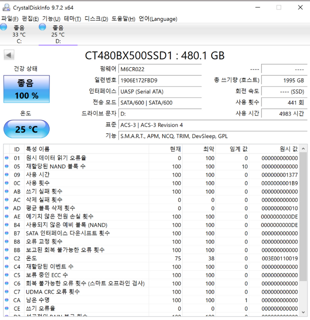
Task: Click the 25 °C temperature button
Action: pos(26,129)
